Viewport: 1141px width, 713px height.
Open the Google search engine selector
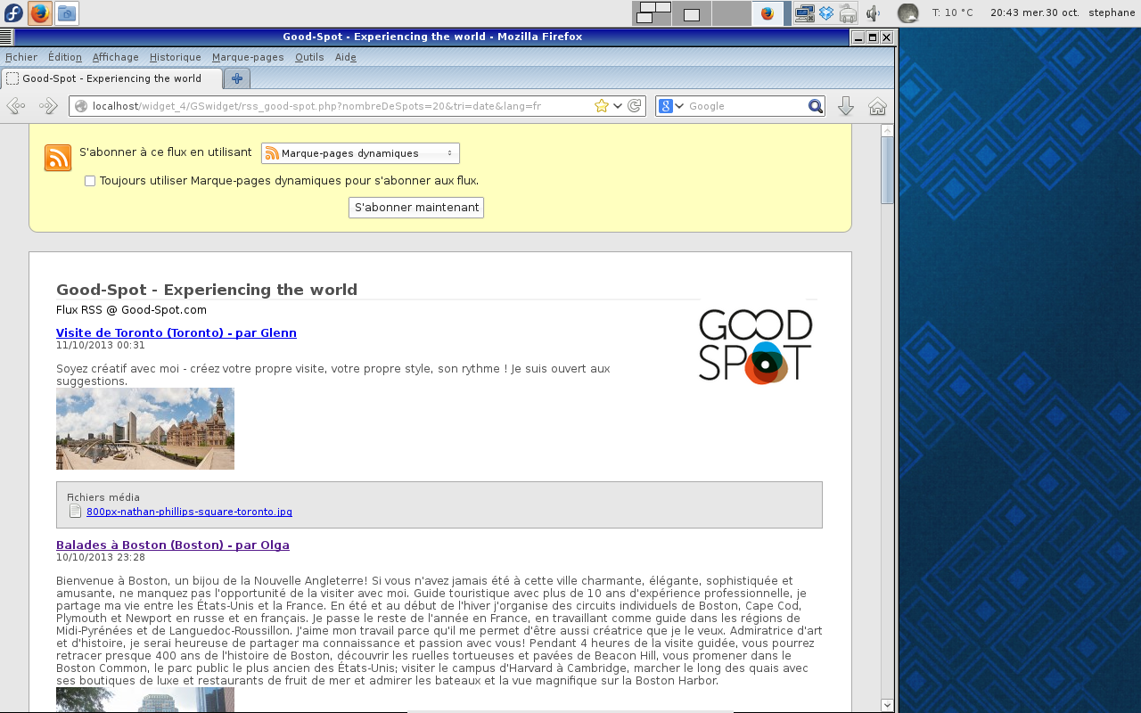click(671, 106)
